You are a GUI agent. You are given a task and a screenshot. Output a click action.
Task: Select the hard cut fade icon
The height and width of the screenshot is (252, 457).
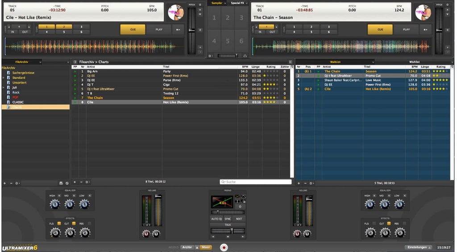(237, 201)
